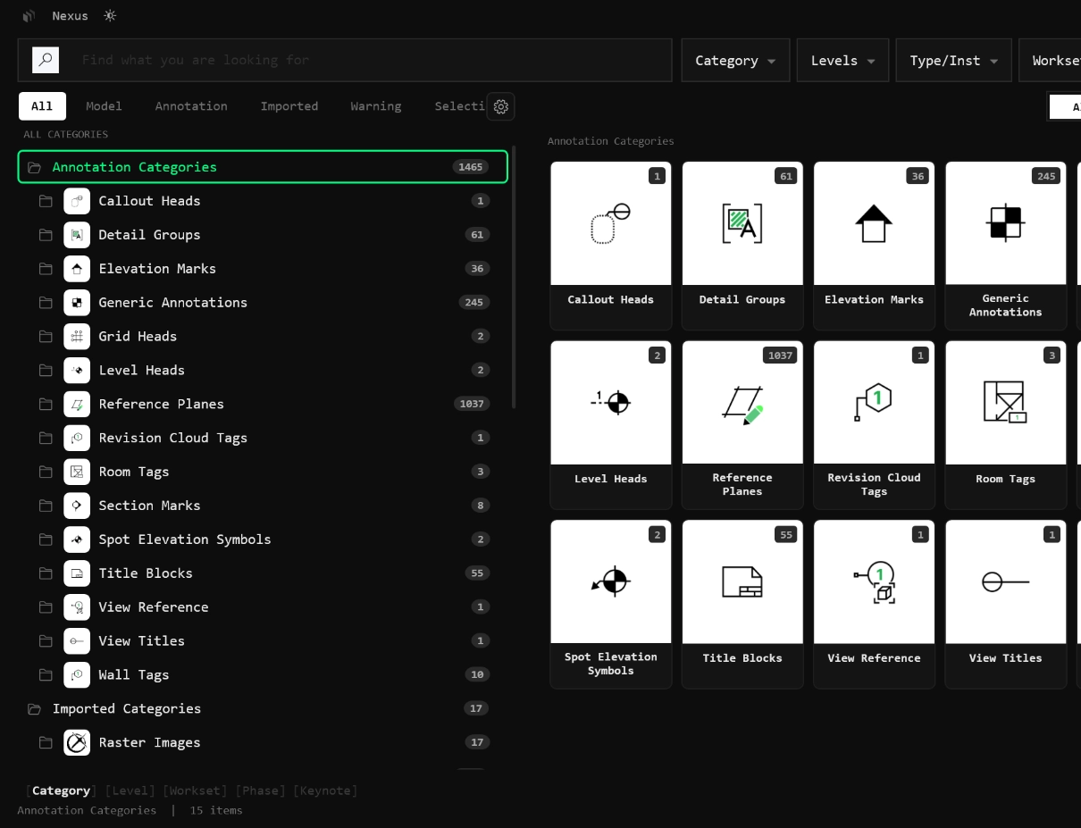Screen dimensions: 1081x828
Task: Click the category tree vertical scrollbar
Action: click(x=514, y=277)
